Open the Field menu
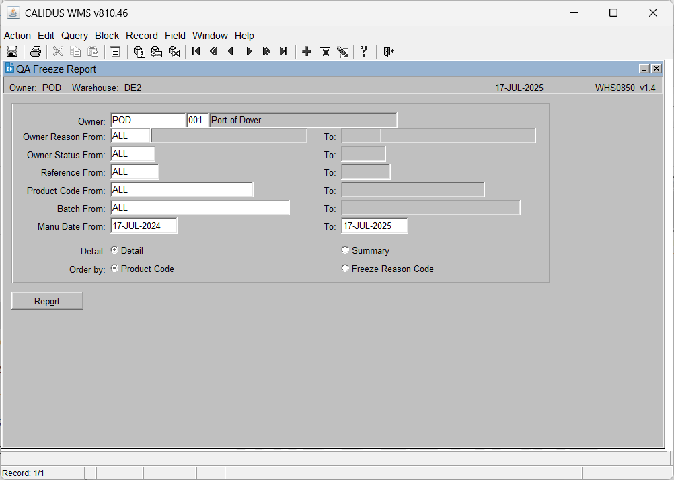 click(x=175, y=36)
